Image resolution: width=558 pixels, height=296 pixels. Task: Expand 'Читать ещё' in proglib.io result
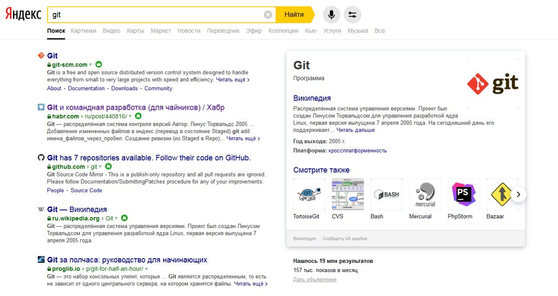(251, 283)
